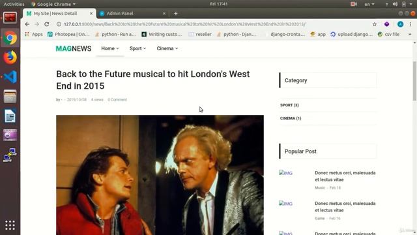The width and height of the screenshot is (417, 235).
Task: Open Chrome three-dot menu
Action: 410,24
